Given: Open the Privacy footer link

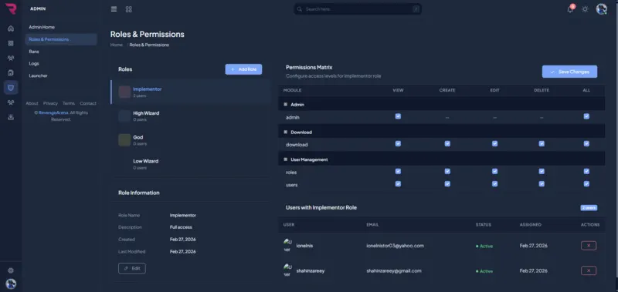Looking at the screenshot, I should (50, 103).
